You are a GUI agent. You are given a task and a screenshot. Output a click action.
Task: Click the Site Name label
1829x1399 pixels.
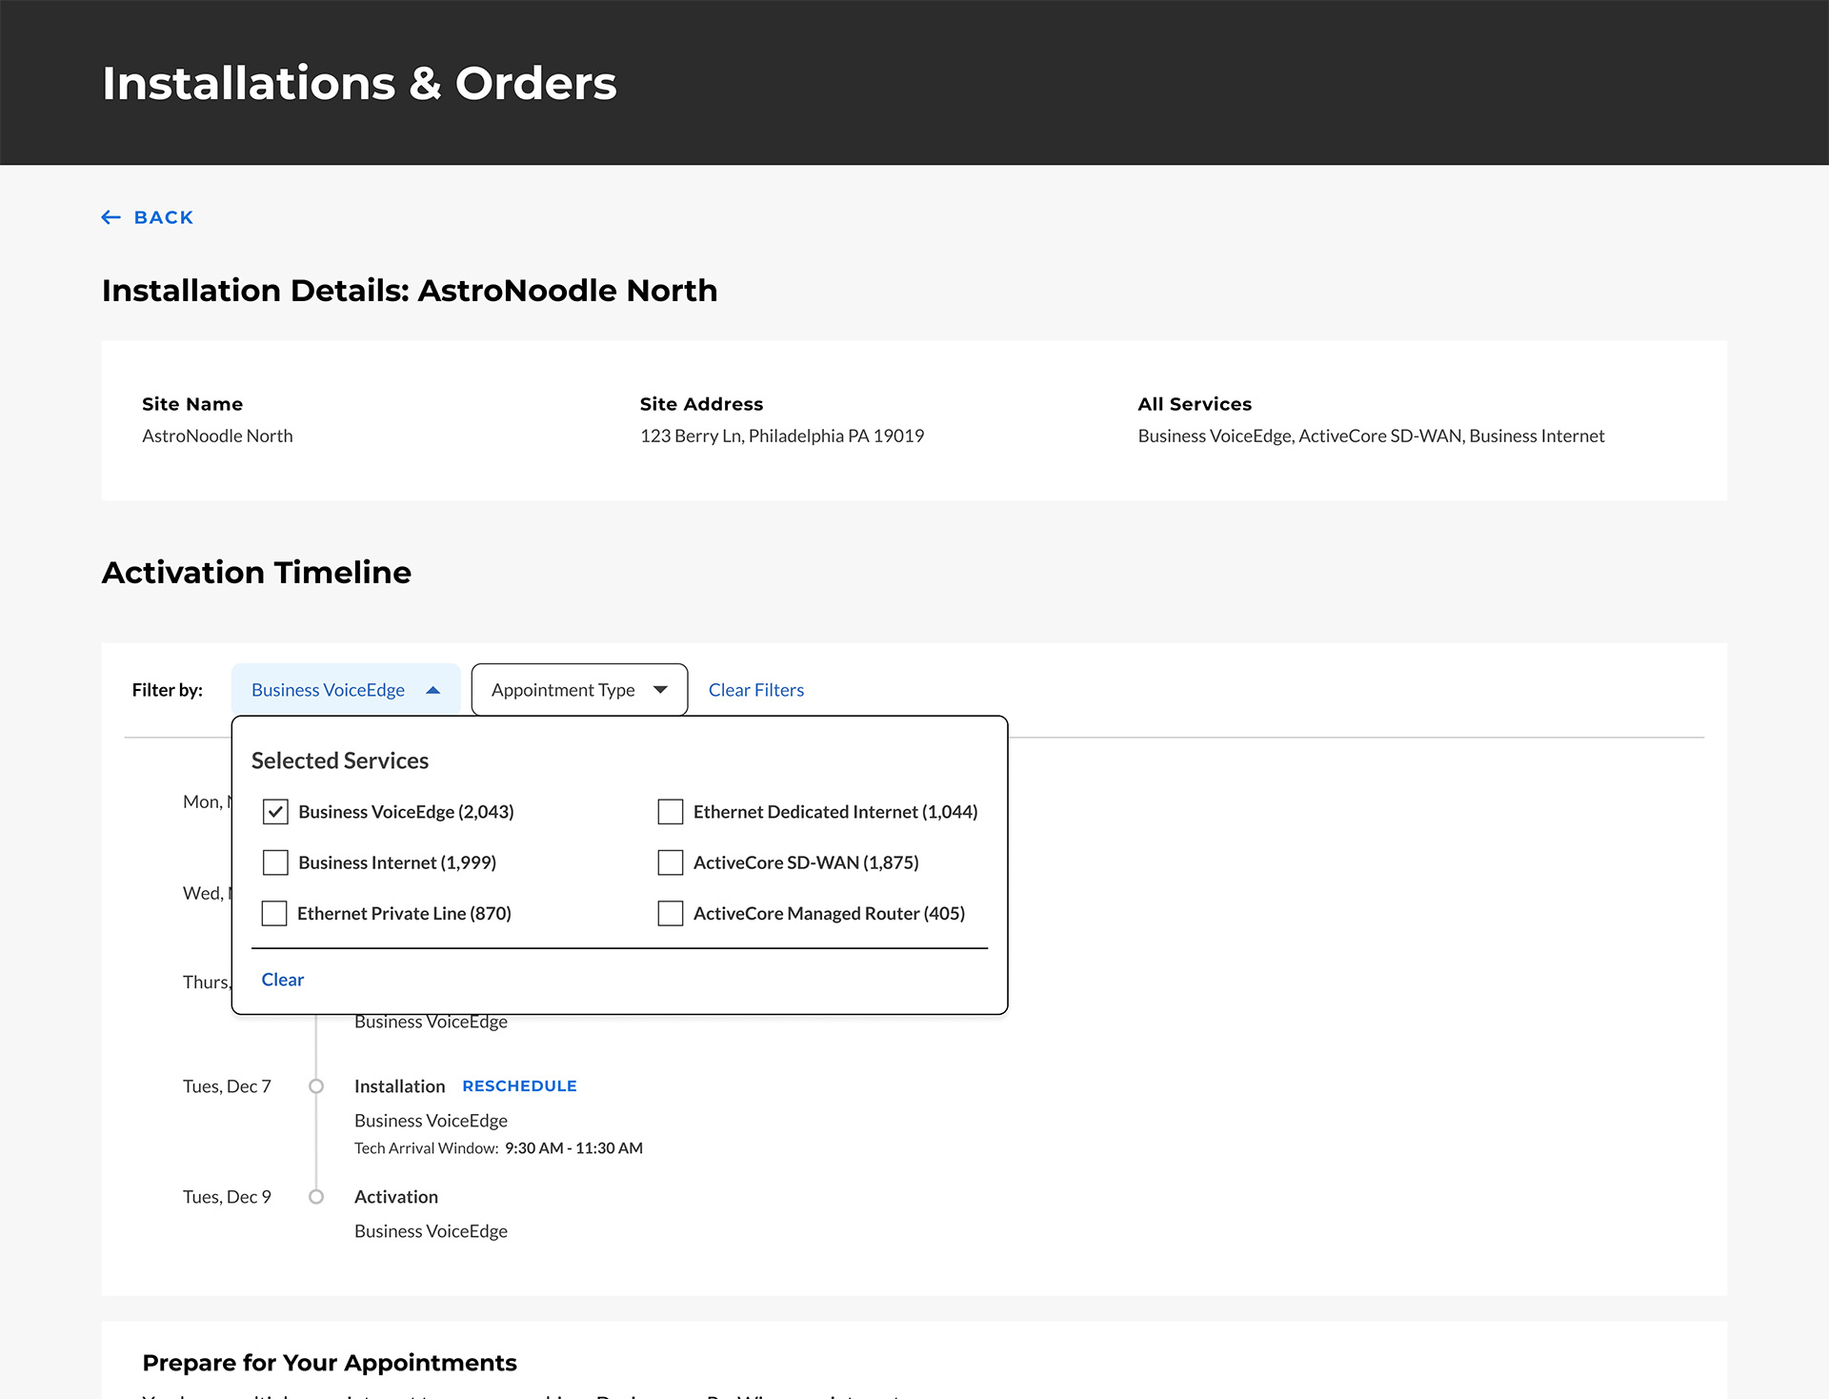tap(192, 404)
